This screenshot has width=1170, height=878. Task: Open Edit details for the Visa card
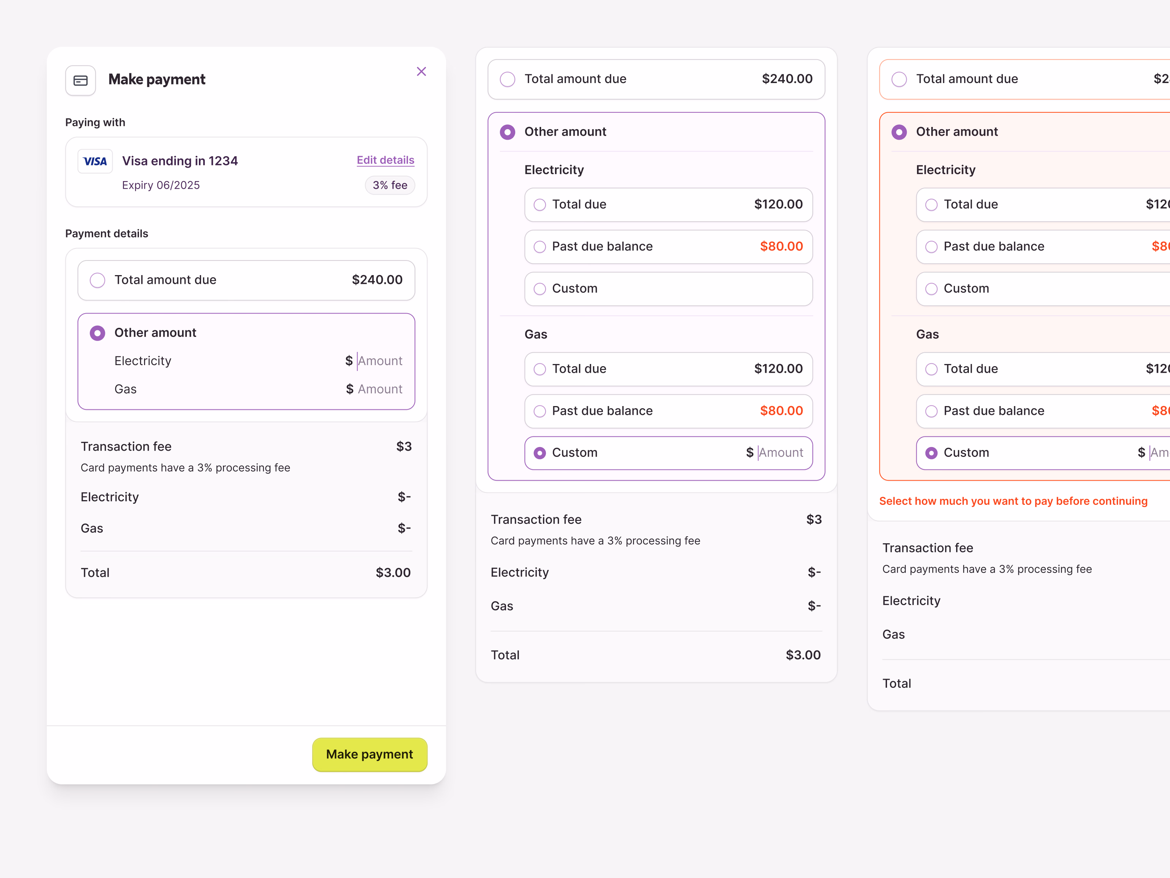point(385,160)
